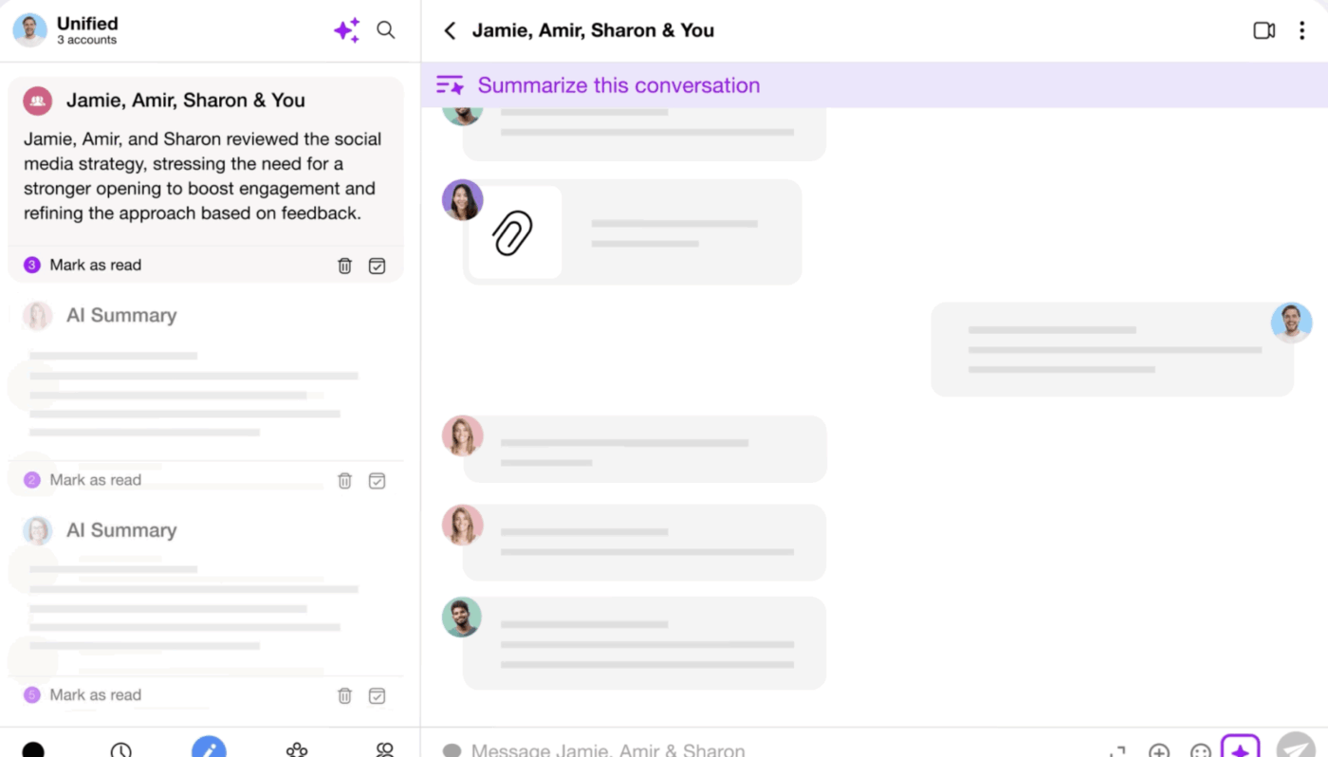This screenshot has height=757, width=1328.
Task: Archive the AI Summary conversation with 2 unread
Action: [377, 481]
